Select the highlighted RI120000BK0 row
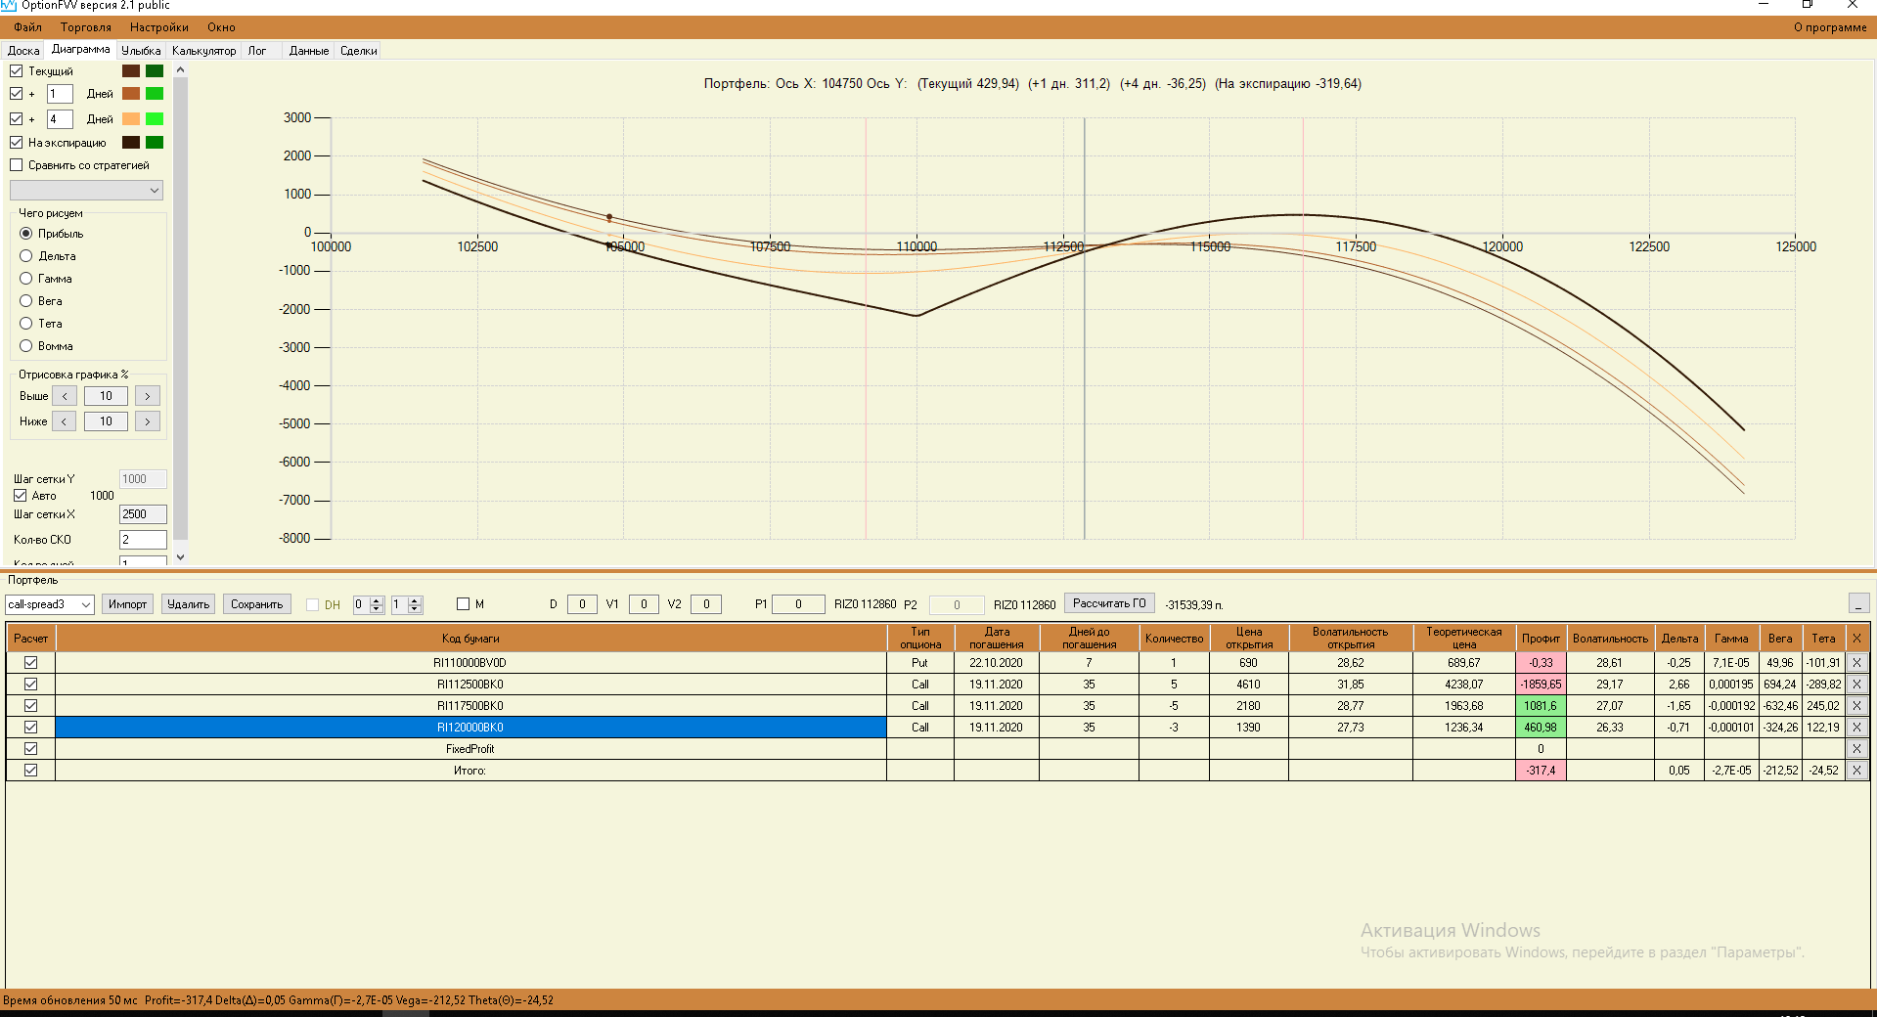The width and height of the screenshot is (1877, 1017). pyautogui.click(x=470, y=728)
